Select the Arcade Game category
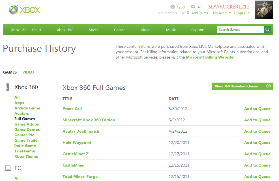This screenshot has width=279, height=181. click(27, 108)
